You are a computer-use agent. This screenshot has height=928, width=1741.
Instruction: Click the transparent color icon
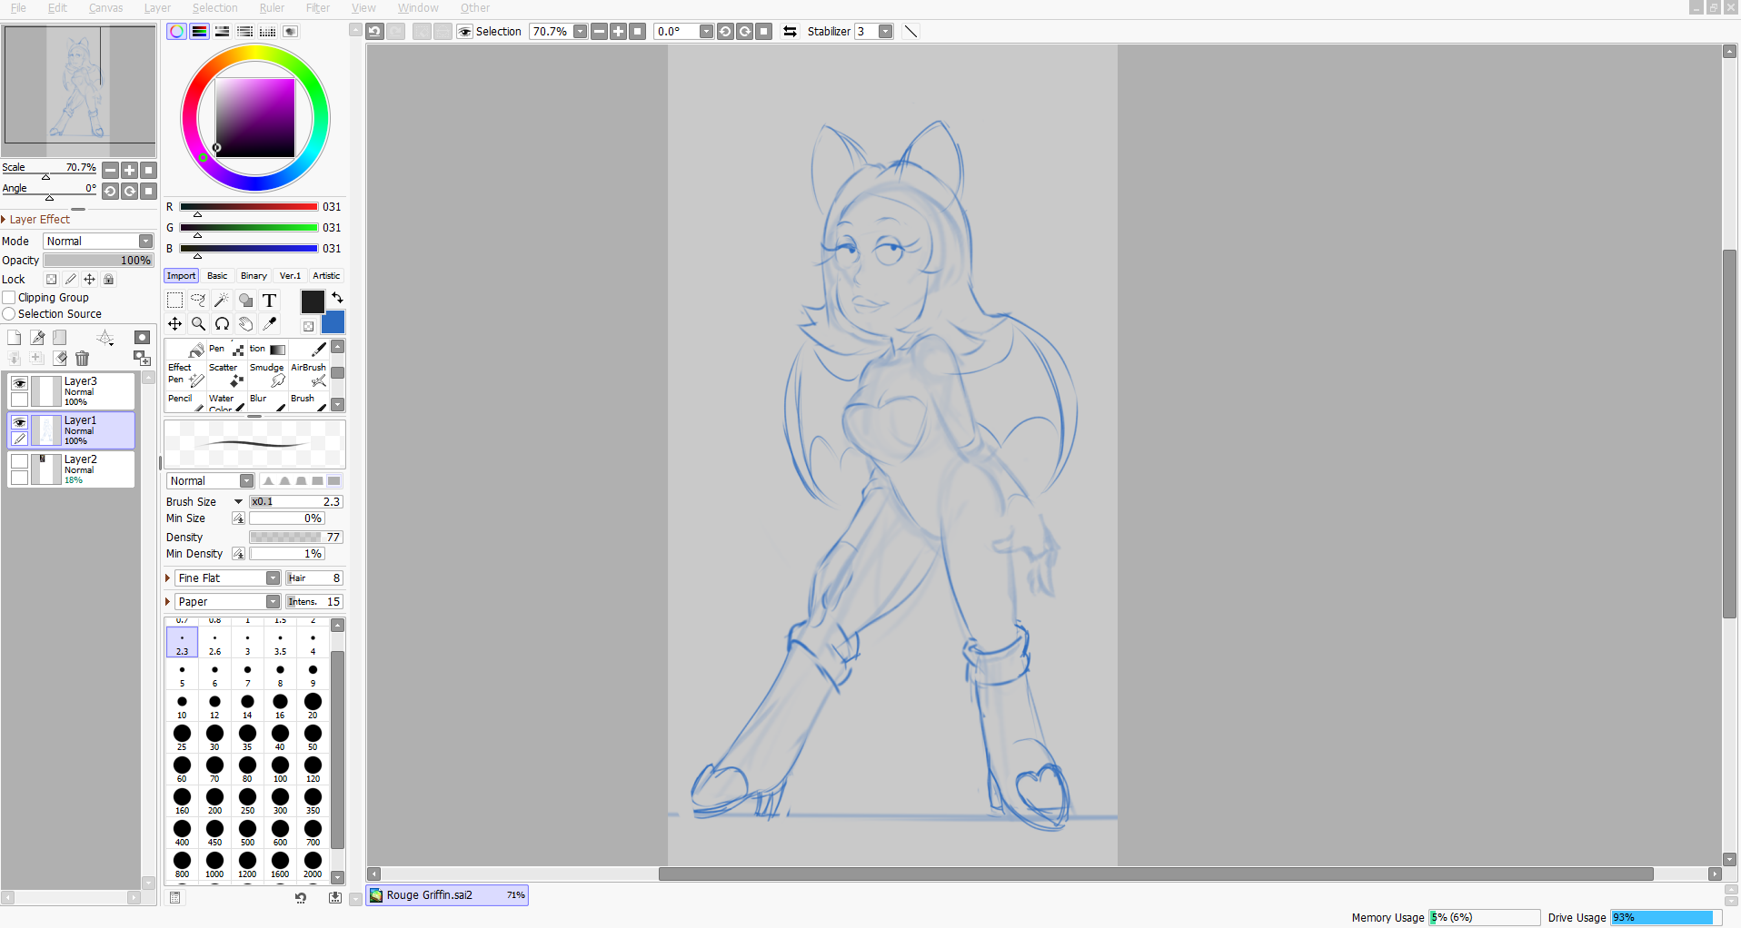(x=309, y=326)
